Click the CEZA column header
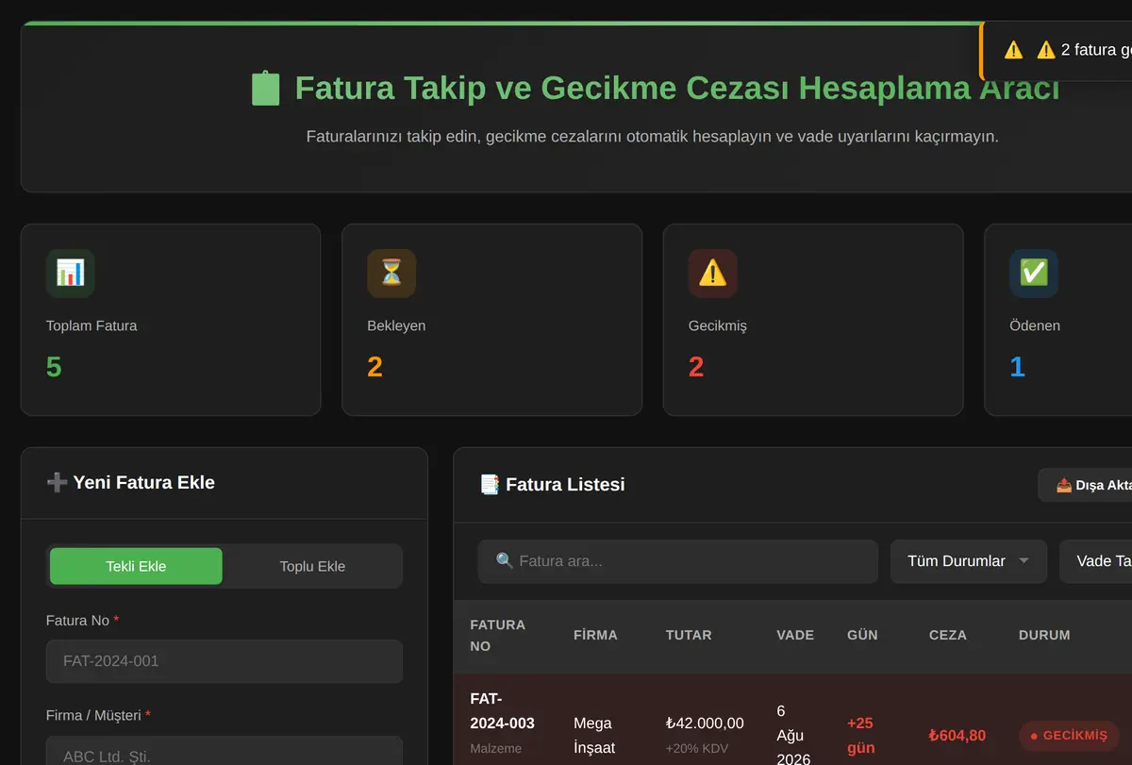The height and width of the screenshot is (765, 1132). 948,635
